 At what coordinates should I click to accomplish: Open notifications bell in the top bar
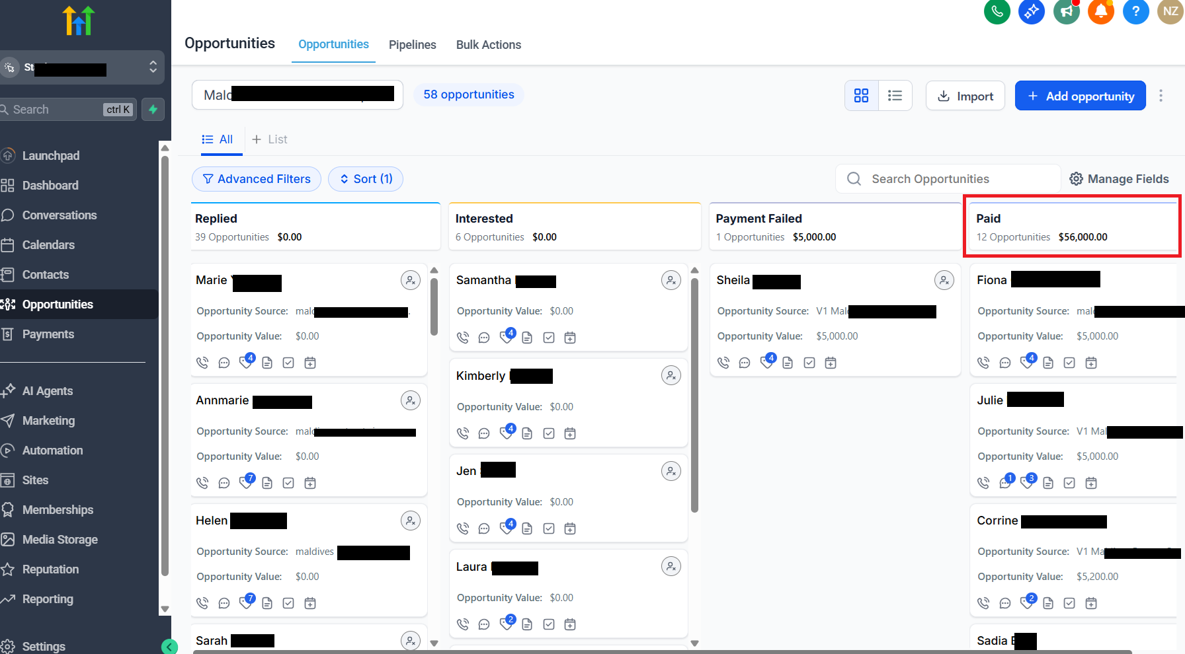coord(1100,11)
